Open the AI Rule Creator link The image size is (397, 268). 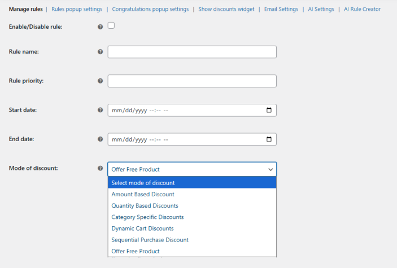[362, 9]
